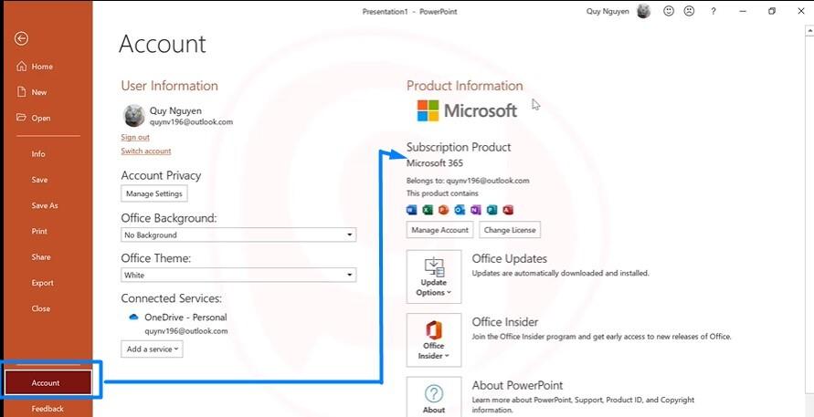This screenshot has height=417, width=814.
Task: Open the Office Background dropdown
Action: [x=238, y=235]
